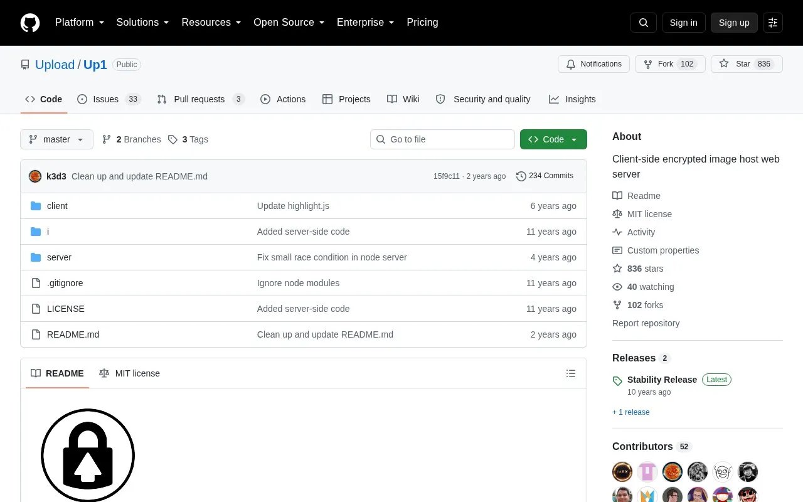Expand the Resources menu
Screen dimensions: 803x502
211,23
